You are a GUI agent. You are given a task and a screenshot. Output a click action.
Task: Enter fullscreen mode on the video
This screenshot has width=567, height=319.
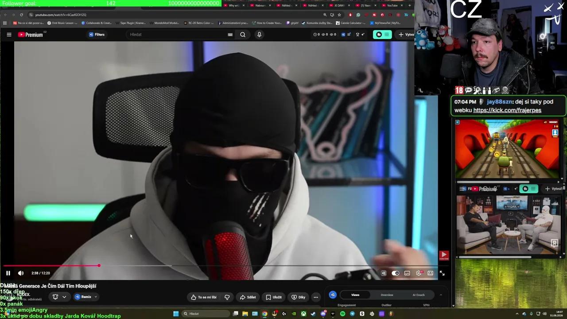[442, 273]
